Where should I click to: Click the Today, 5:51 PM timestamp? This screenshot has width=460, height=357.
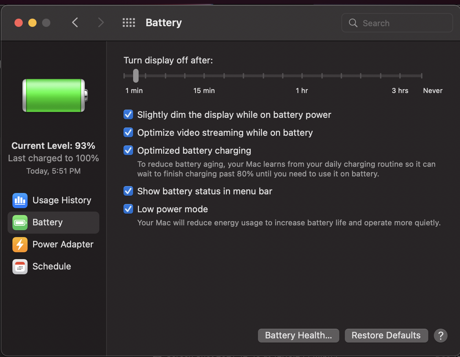click(x=53, y=171)
